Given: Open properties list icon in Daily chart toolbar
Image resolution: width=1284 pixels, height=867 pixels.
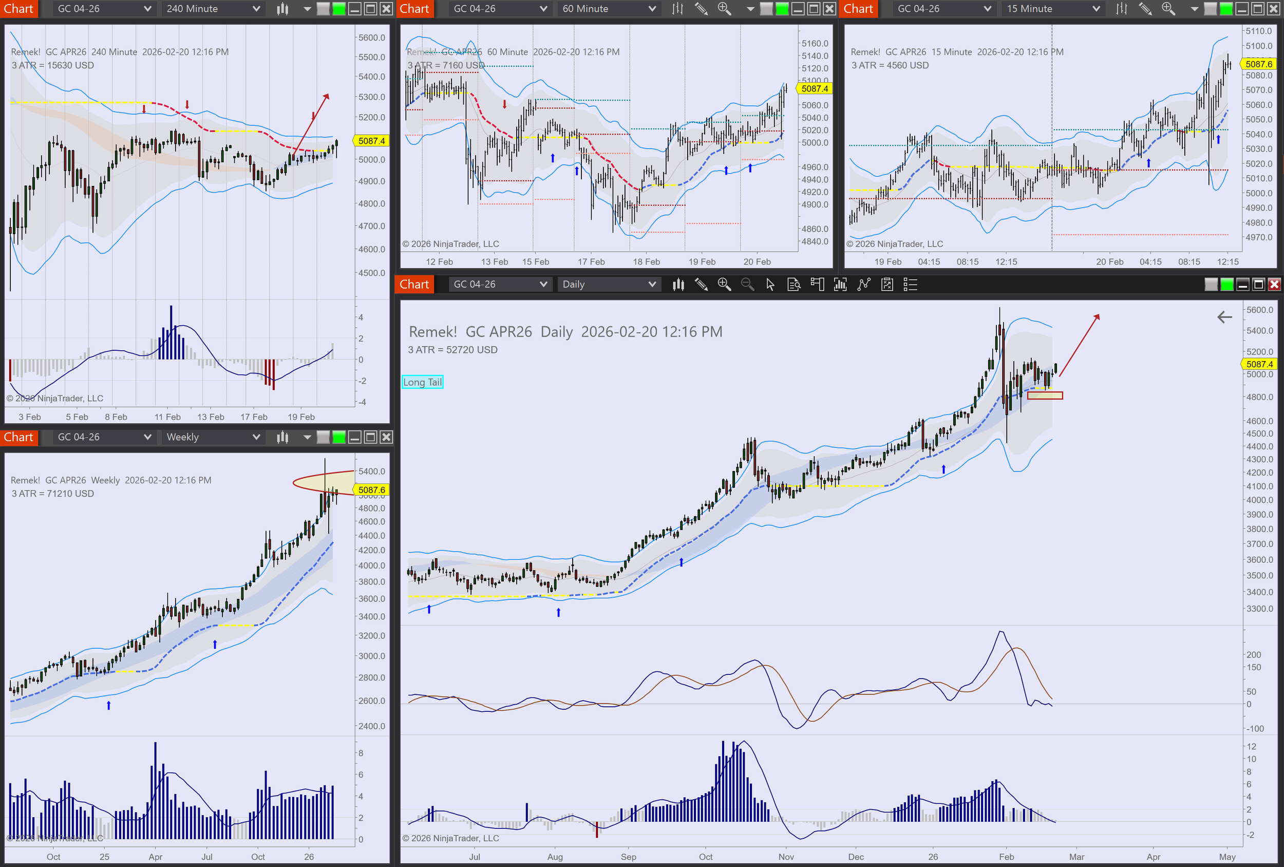Looking at the screenshot, I should [x=910, y=285].
